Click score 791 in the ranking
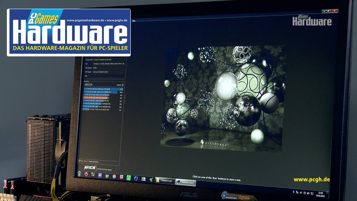This screenshot has height=201, width=357. pyautogui.click(x=121, y=98)
